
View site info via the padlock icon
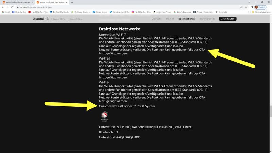18,7
